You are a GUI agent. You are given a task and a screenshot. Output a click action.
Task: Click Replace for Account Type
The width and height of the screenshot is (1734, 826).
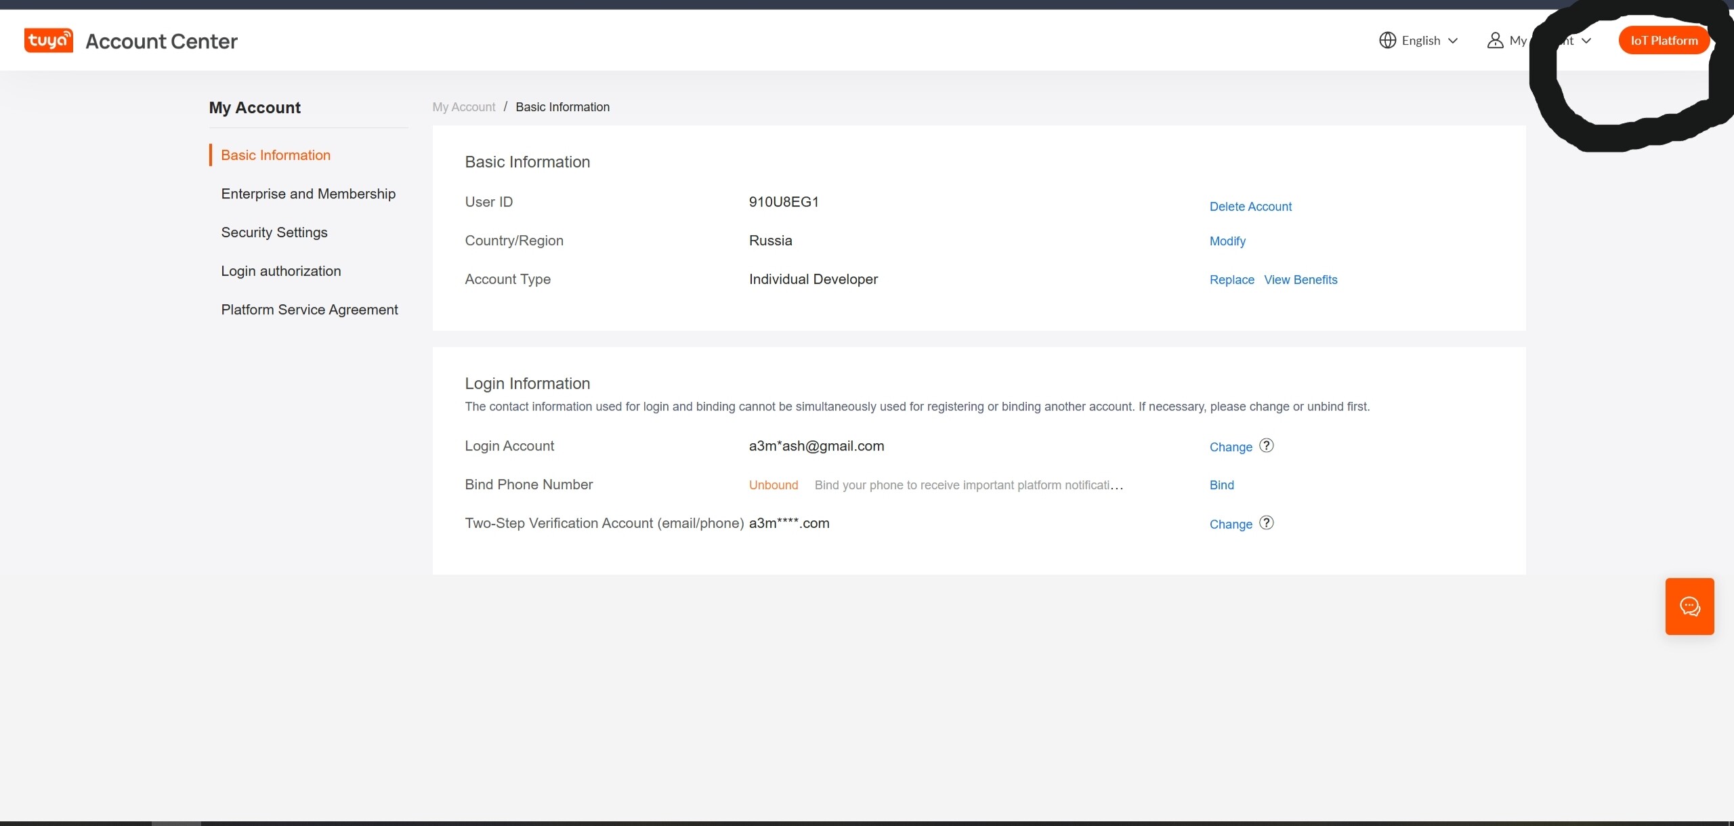click(1231, 280)
